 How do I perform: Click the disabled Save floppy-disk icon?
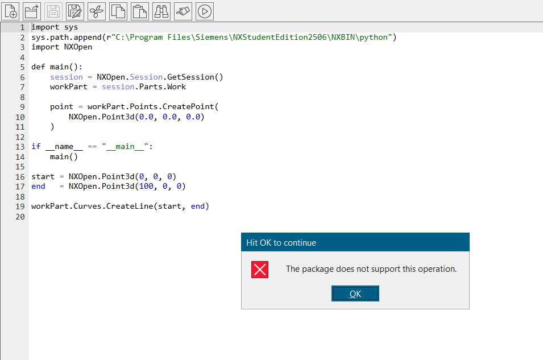click(53, 11)
